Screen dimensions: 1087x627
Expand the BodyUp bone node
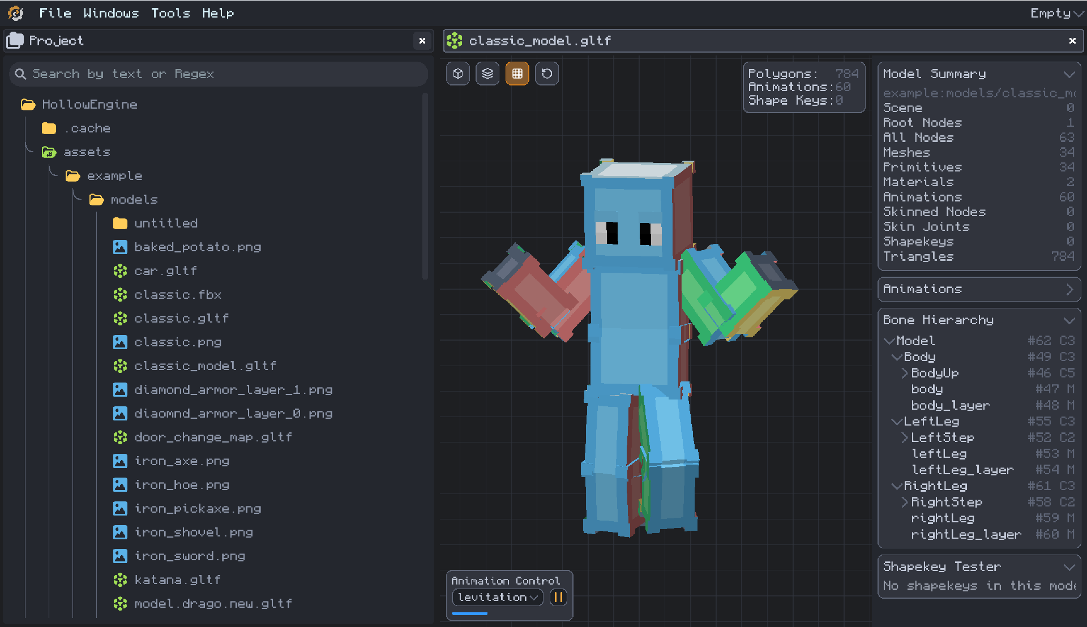click(904, 373)
